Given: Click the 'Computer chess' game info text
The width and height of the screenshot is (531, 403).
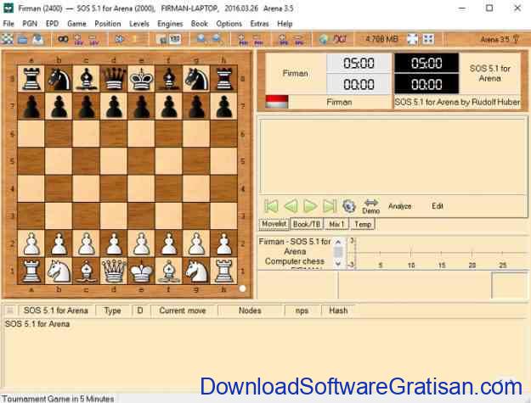Looking at the screenshot, I should click(x=295, y=261).
